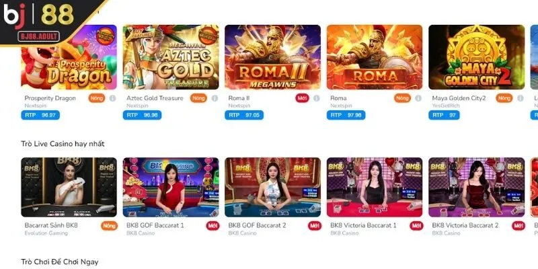This screenshot has width=538, height=269.
Task: Click the BJ88 logo in the corner
Action: (x=38, y=22)
